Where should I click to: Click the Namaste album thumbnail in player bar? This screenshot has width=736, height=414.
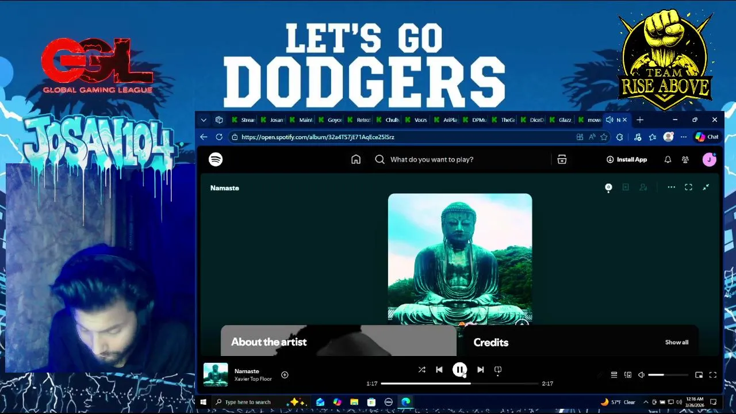click(x=216, y=375)
